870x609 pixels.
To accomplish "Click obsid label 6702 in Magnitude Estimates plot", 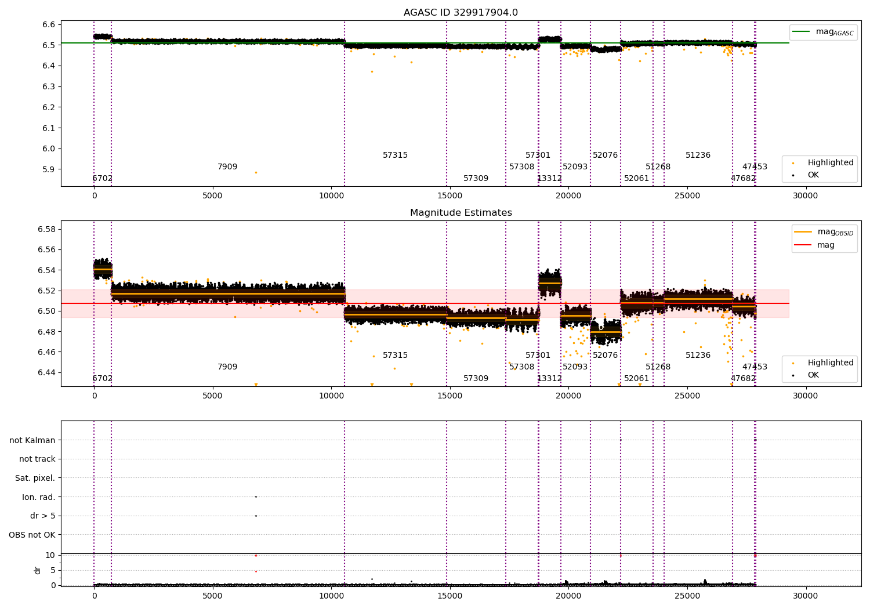I will (103, 379).
